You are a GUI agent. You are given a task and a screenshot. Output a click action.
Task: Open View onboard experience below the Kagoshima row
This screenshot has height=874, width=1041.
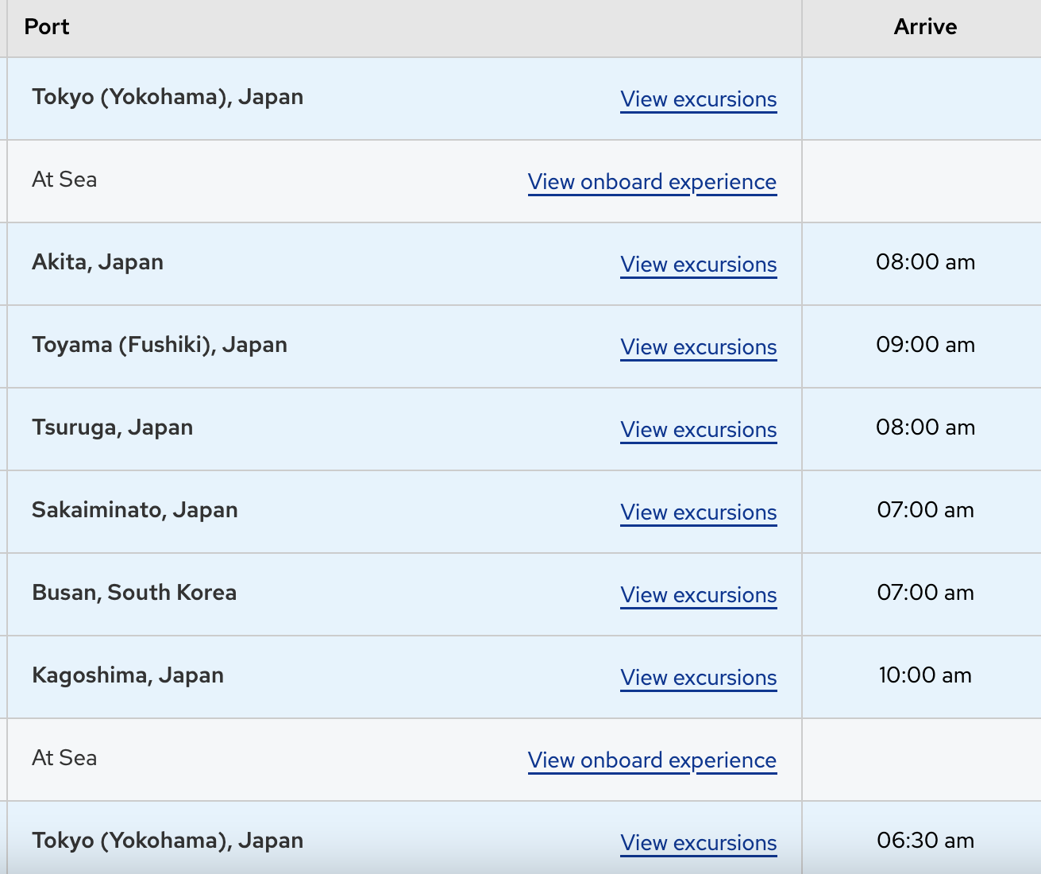coord(652,760)
